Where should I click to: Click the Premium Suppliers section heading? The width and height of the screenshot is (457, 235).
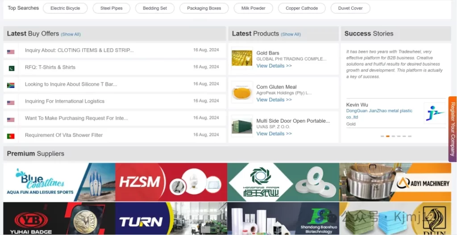click(36, 153)
